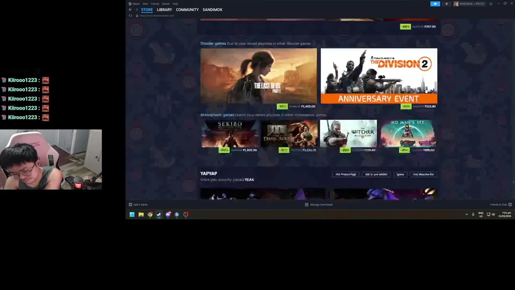515x290 pixels.
Task: Open The Last of Us Part I banner
Action: tap(259, 76)
